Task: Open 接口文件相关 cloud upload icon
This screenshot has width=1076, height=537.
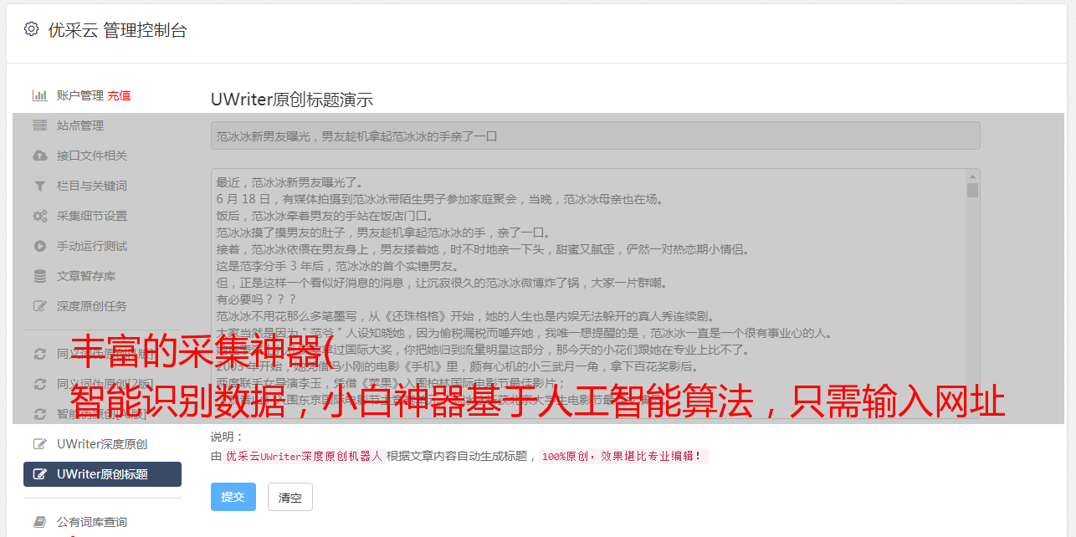Action: coord(39,156)
